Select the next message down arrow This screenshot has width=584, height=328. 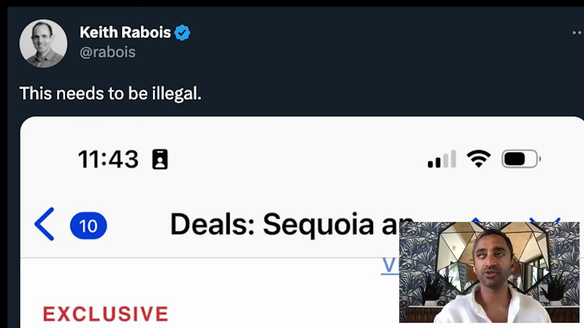click(x=545, y=219)
